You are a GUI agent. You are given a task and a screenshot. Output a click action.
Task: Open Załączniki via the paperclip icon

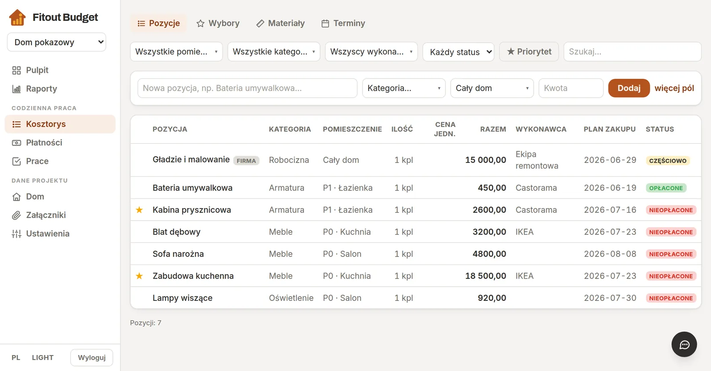[16, 215]
